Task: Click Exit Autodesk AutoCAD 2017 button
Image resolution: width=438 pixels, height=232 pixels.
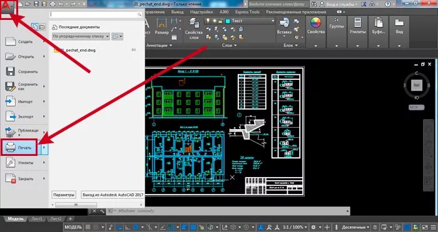Action: 113,195
